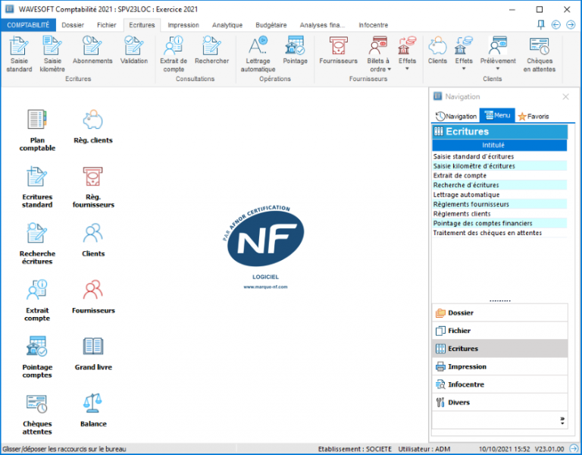Viewport: 582px width, 455px height.
Task: Click the Intitulé column header
Action: point(499,146)
